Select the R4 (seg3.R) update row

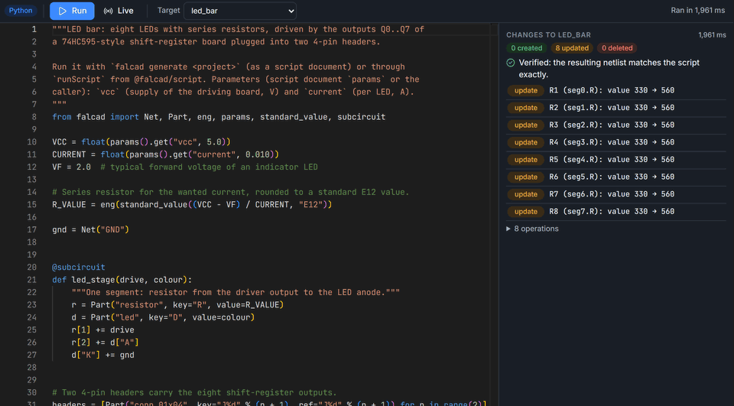coord(616,142)
